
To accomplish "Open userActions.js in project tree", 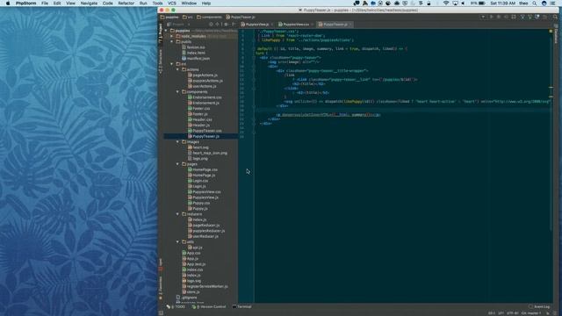I will [x=202, y=86].
